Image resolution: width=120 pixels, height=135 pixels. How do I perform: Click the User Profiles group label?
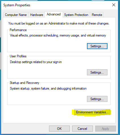[18, 56]
